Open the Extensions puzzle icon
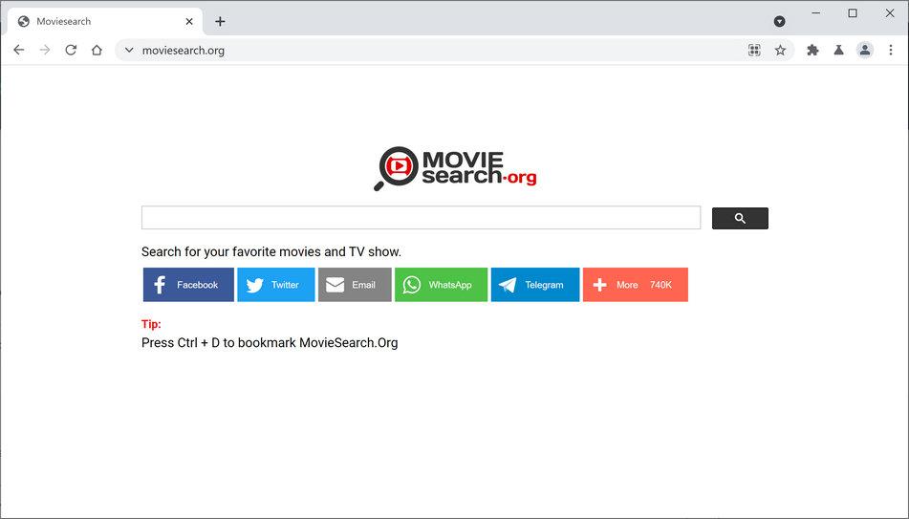909x519 pixels. pyautogui.click(x=812, y=50)
